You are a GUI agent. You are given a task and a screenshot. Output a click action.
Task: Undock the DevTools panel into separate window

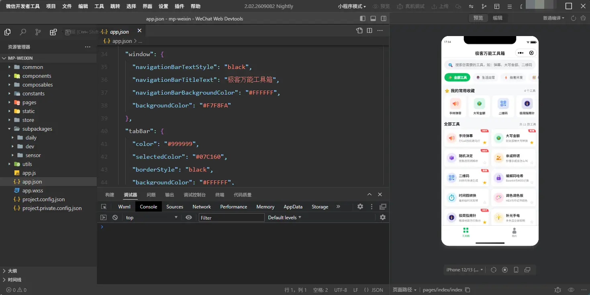tap(383, 207)
